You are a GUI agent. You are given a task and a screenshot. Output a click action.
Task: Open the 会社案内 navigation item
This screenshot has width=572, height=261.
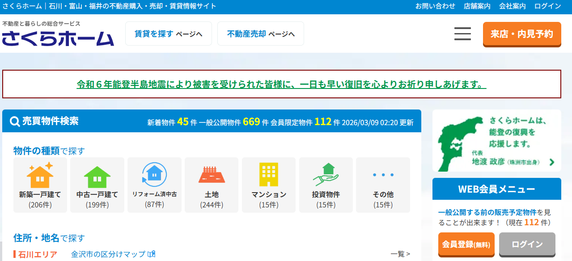click(512, 6)
